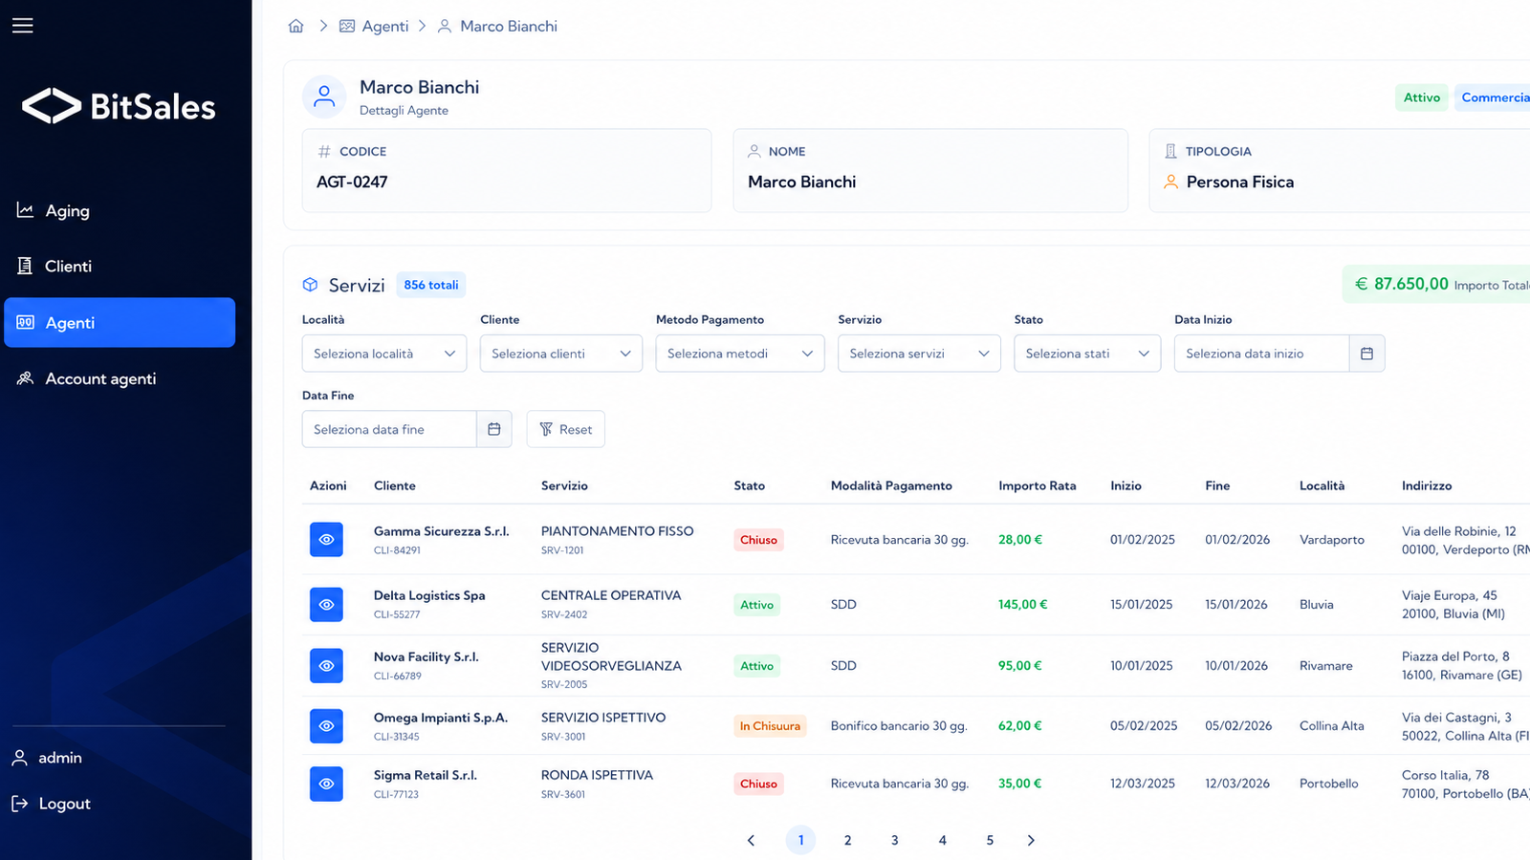View Gamma Sicurezza S.r.l. service details
1530x860 pixels.
click(326, 540)
